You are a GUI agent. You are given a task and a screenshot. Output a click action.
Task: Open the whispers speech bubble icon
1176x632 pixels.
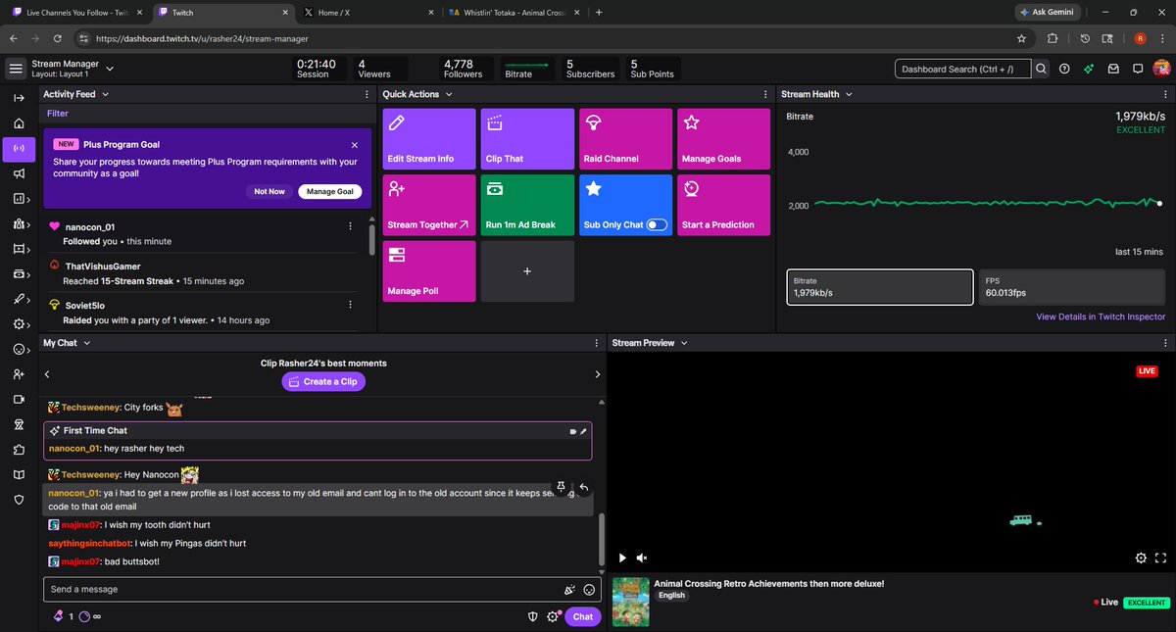point(1138,69)
